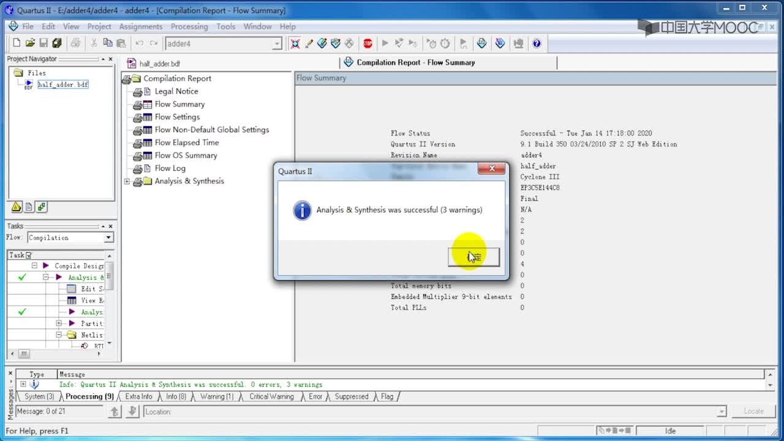The width and height of the screenshot is (784, 441).
Task: Click the New file toolbar icon
Action: click(x=17, y=43)
